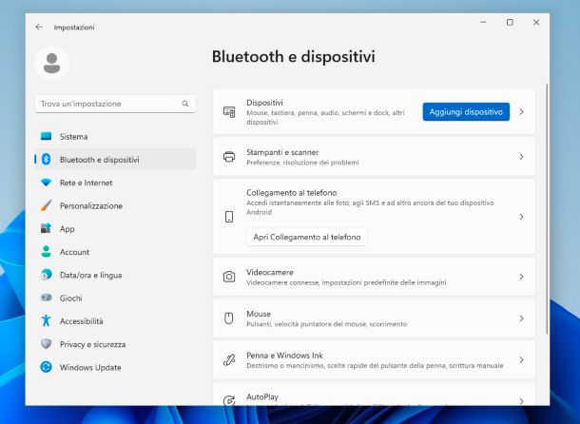Image resolution: width=580 pixels, height=424 pixels.
Task: Click the Aggiungi dispositivo button
Action: click(x=466, y=112)
